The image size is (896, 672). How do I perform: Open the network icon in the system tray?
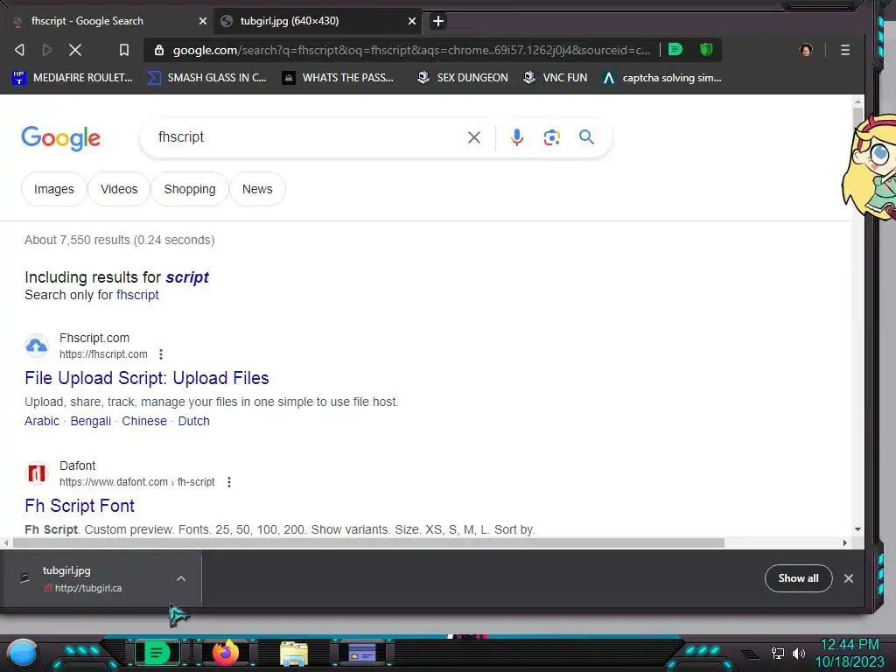[x=778, y=653]
